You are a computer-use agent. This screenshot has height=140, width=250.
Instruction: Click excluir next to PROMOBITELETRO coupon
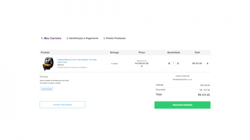190,80
